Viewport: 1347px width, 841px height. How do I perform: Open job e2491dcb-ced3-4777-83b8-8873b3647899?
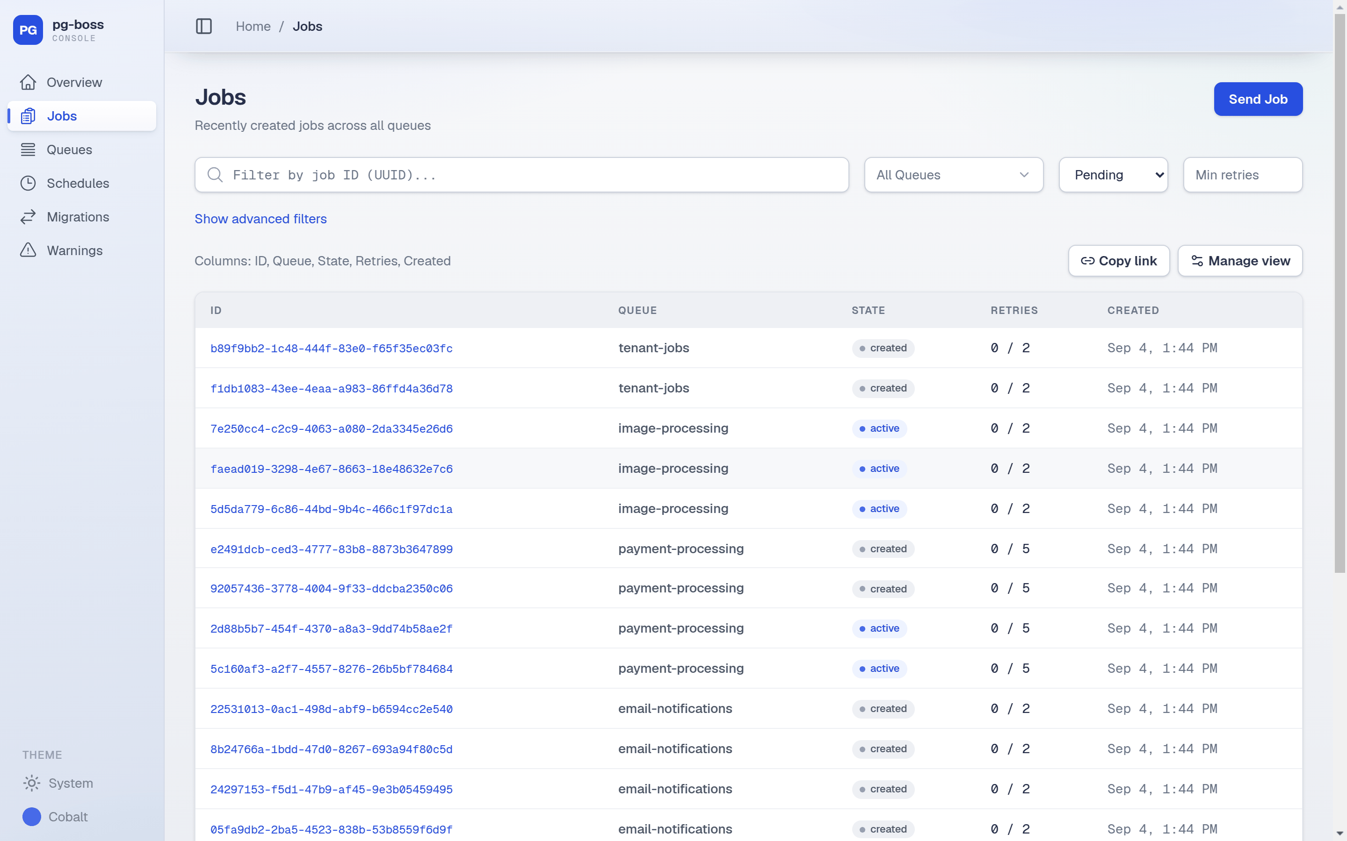[331, 549]
